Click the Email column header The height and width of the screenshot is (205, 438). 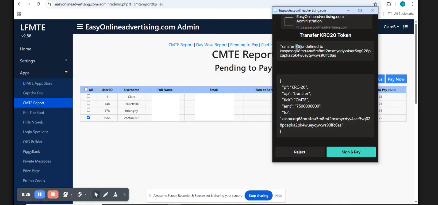(214, 90)
